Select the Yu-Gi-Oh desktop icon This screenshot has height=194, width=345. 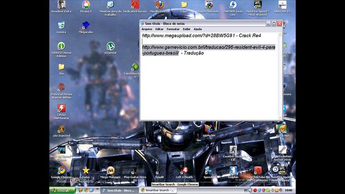click(282, 131)
